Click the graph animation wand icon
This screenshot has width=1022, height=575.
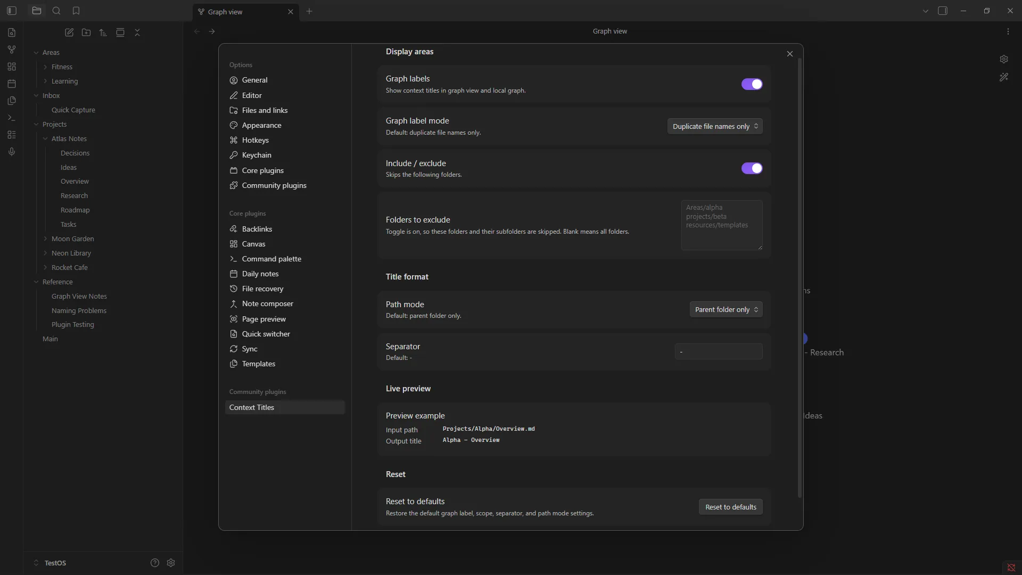coord(1004,77)
